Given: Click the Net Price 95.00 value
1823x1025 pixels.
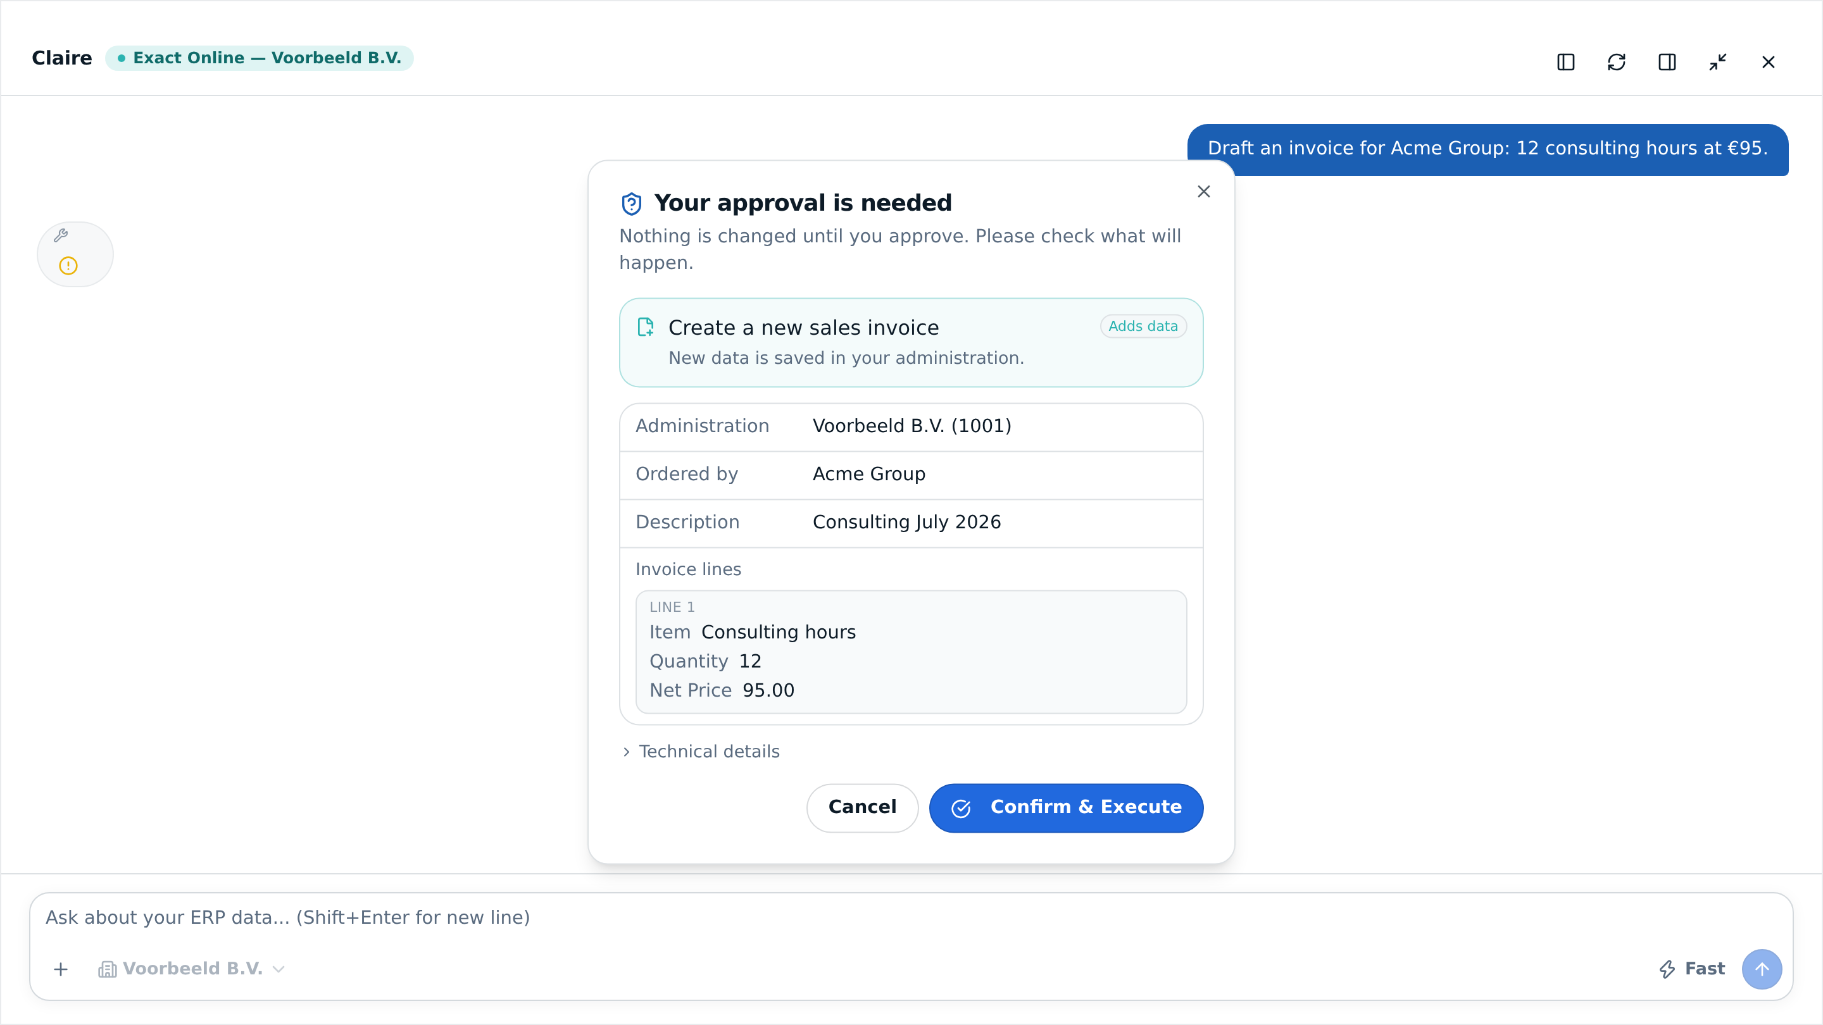Looking at the screenshot, I should click(x=768, y=690).
